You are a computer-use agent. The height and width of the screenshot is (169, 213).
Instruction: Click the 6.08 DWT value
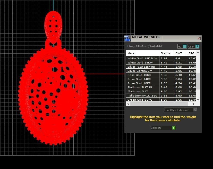click(178, 87)
